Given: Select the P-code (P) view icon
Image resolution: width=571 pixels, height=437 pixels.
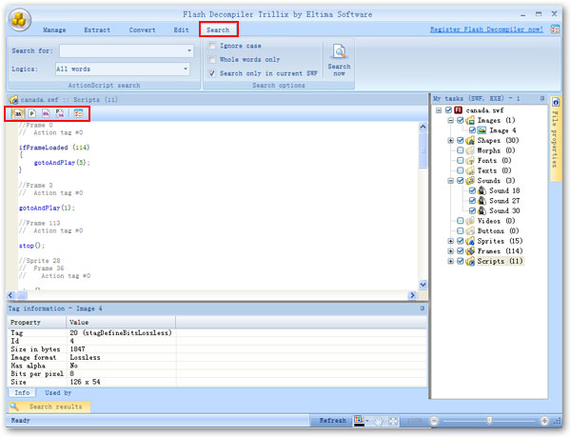Looking at the screenshot, I should (32, 113).
